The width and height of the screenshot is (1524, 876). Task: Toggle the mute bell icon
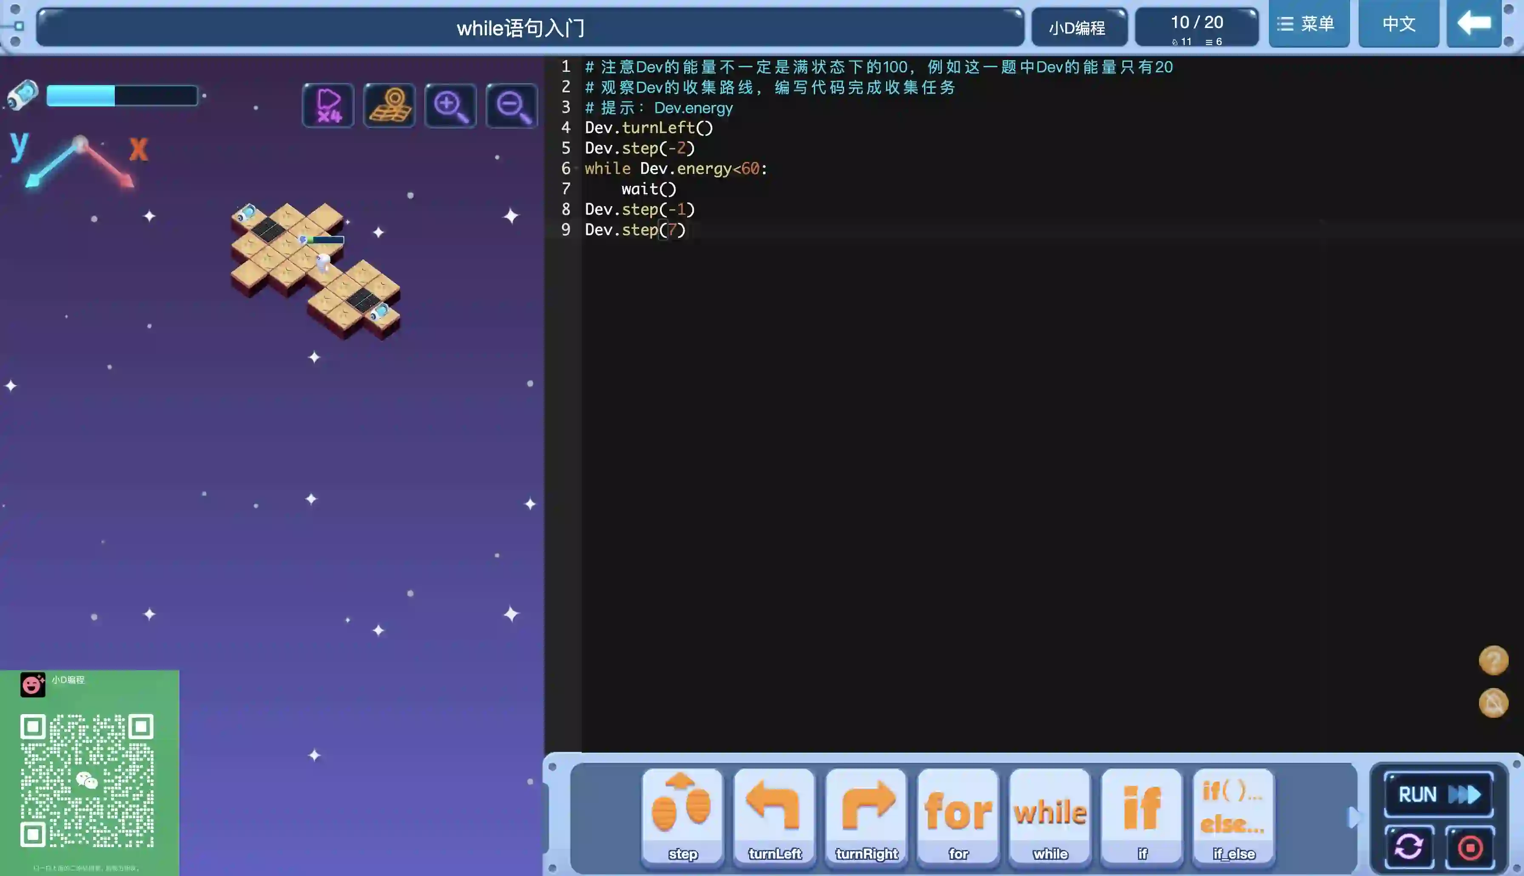[1493, 703]
